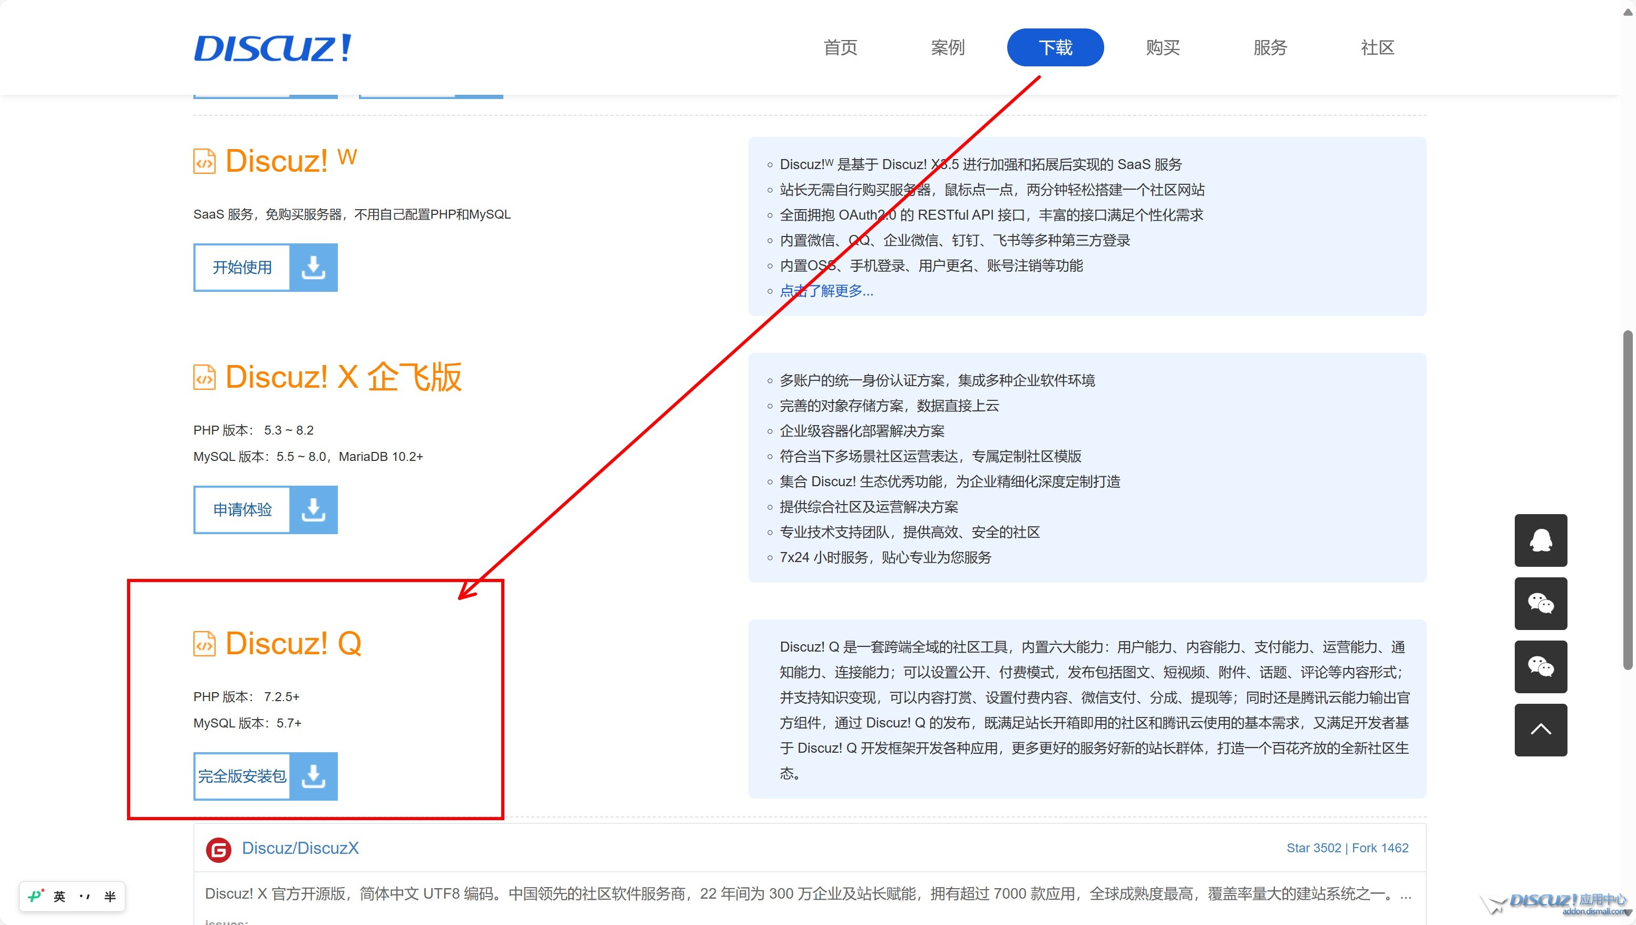Click the Gitee logo icon

point(218,849)
